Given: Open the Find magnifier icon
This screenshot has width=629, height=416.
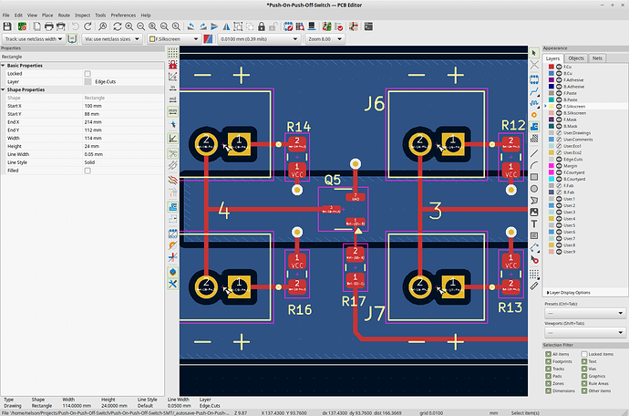Looking at the screenshot, I should coord(103,26).
